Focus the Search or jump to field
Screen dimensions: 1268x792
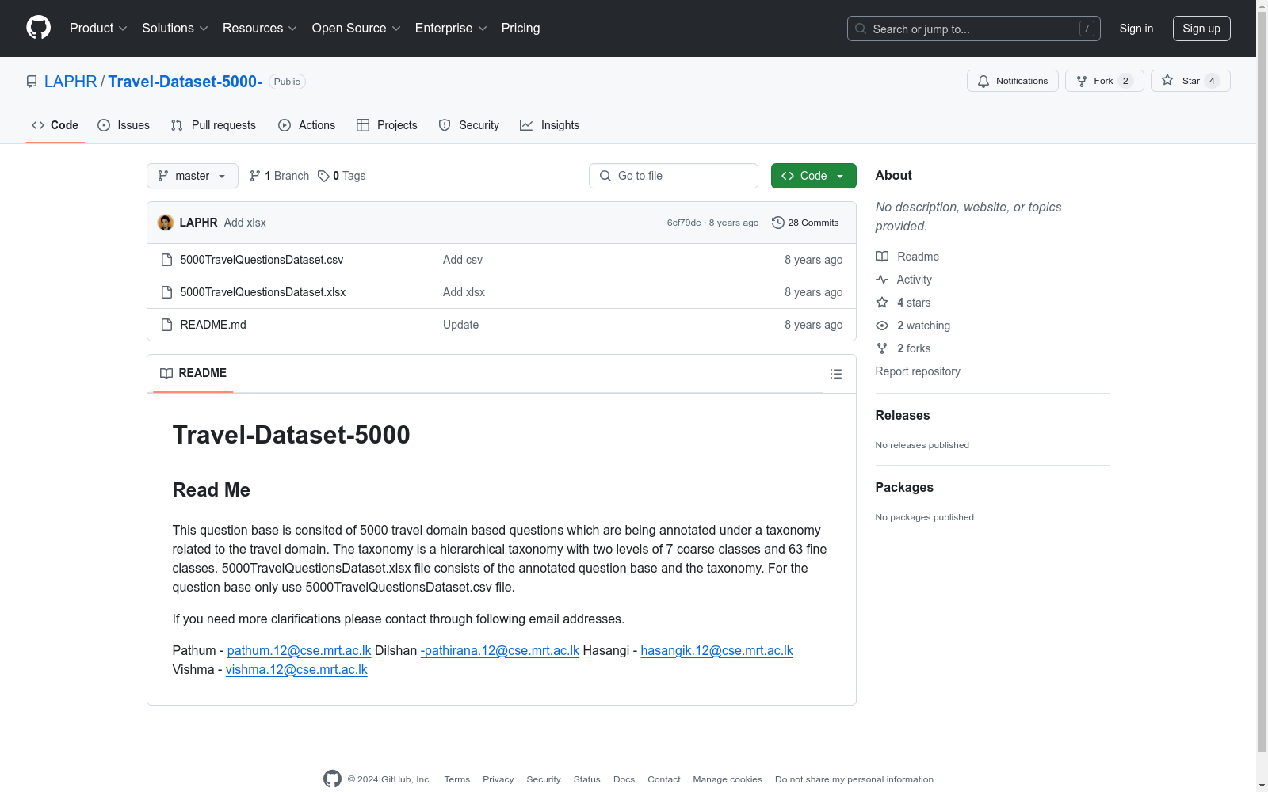tap(973, 29)
